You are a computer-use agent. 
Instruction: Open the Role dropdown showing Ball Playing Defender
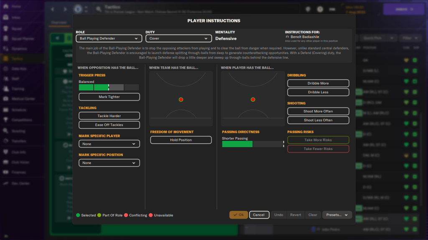[109, 38]
